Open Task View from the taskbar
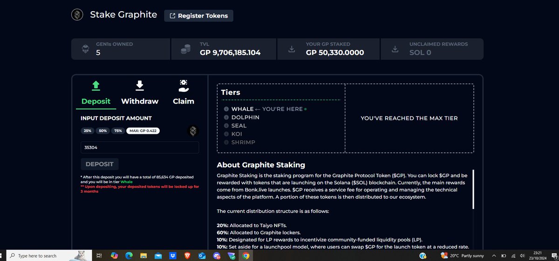 tap(99, 255)
